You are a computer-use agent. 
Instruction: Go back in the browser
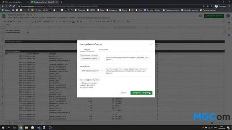pos(3,6)
